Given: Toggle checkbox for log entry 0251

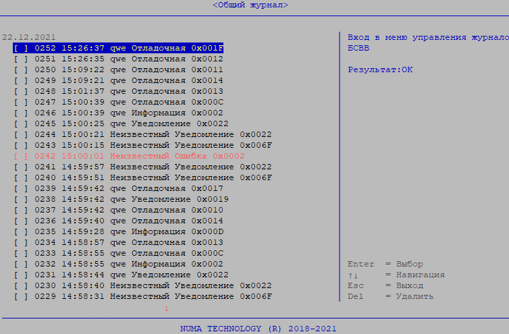Looking at the screenshot, I should coord(20,59).
